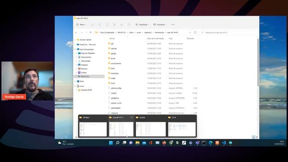Image resolution: width=288 pixels, height=162 pixels.
Task: Open Músicas in sidebar
Action: click(x=84, y=69)
